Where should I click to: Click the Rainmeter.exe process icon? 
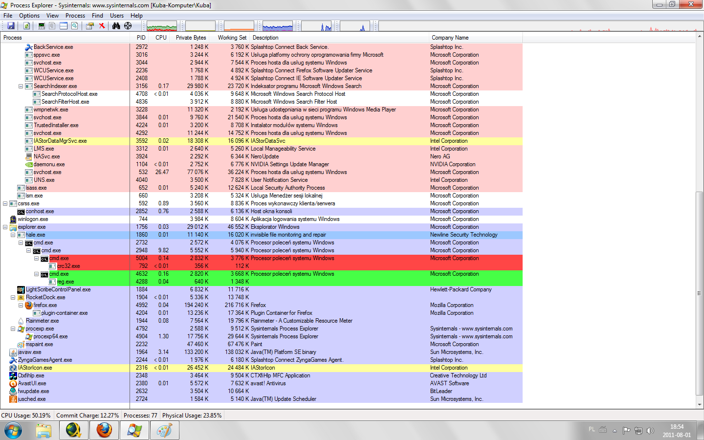pyautogui.click(x=21, y=321)
